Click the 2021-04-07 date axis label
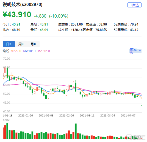The image size is (147, 142). (128, 115)
